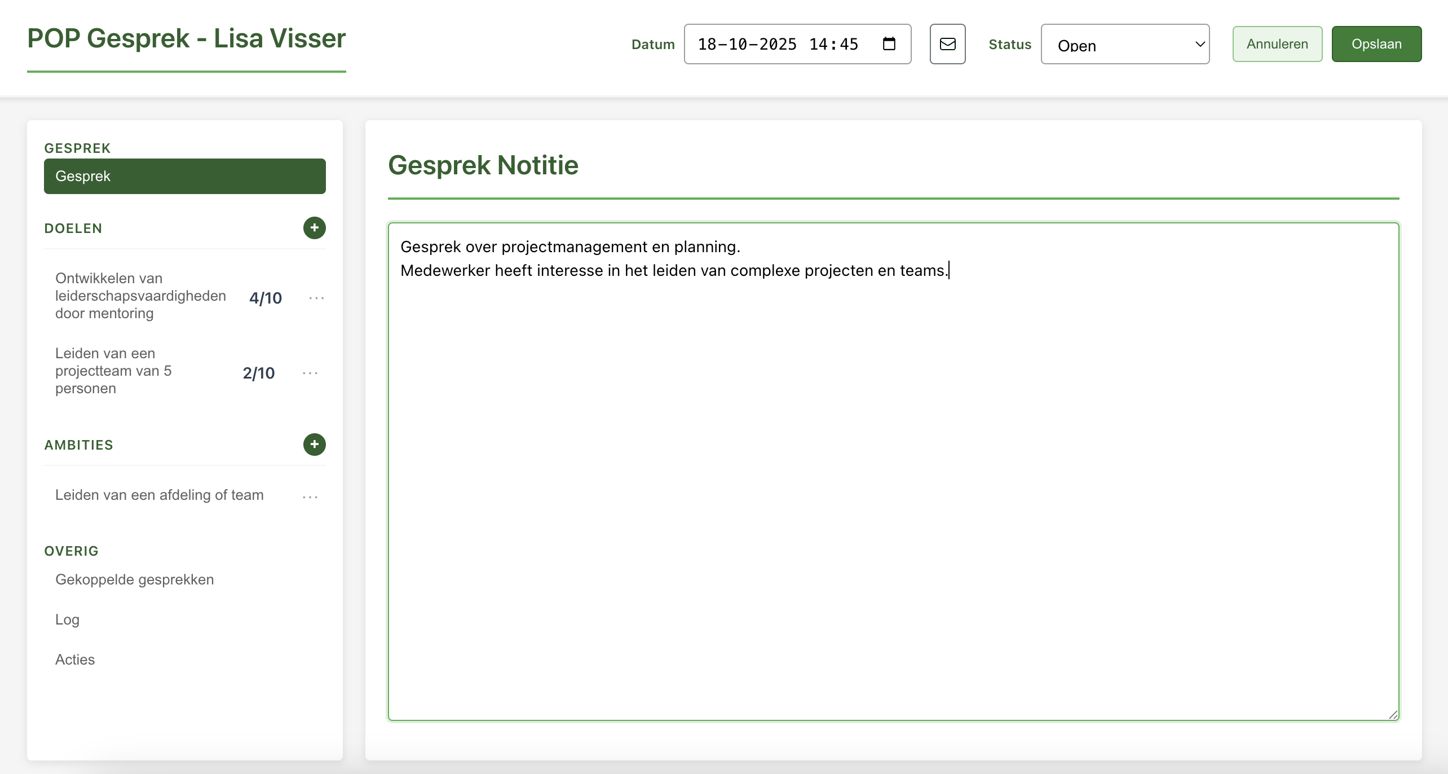Open options menu for leiderschapsvaardigheden goal
Screen dimensions: 1448x774
[316, 298]
